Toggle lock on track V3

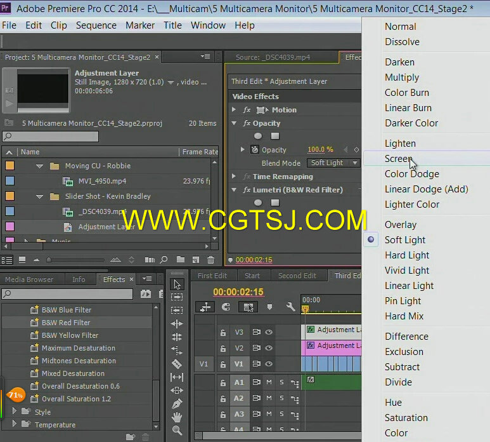click(x=222, y=332)
